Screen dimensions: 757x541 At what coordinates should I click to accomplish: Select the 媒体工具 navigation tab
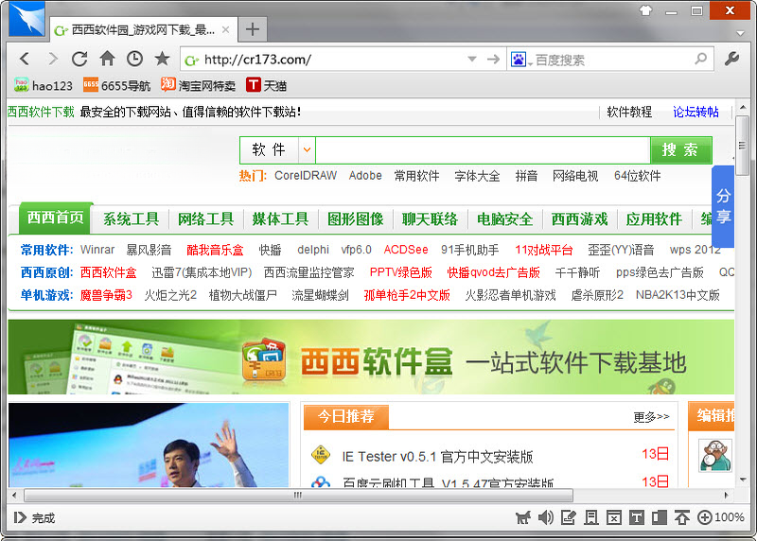(x=280, y=219)
